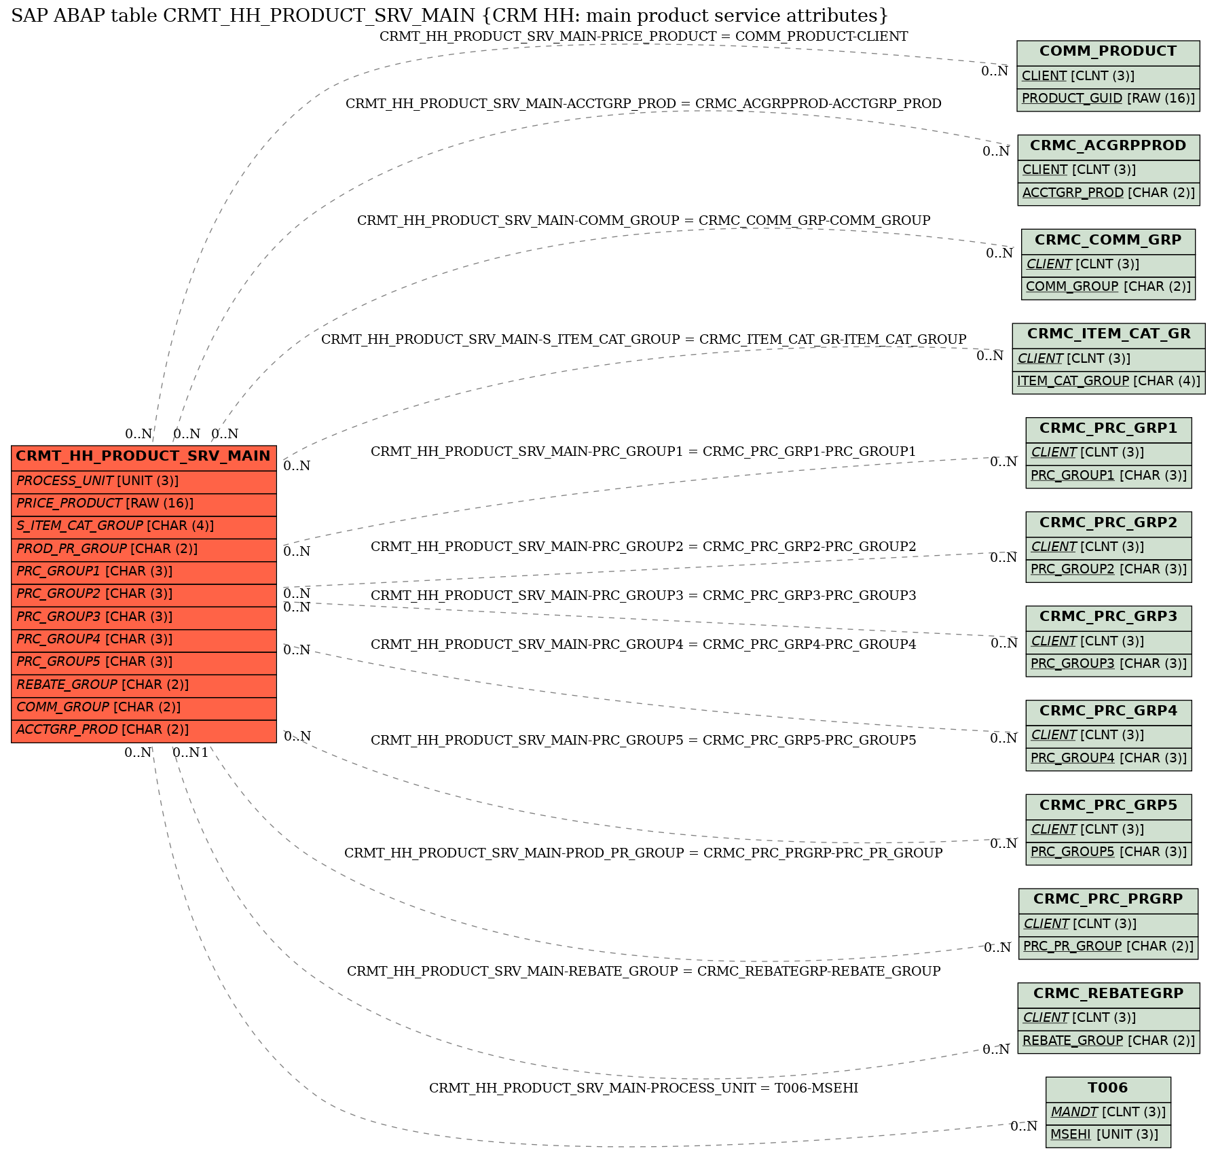Click PRC_PR_GROUP [CHAR (2)] field

(1108, 947)
